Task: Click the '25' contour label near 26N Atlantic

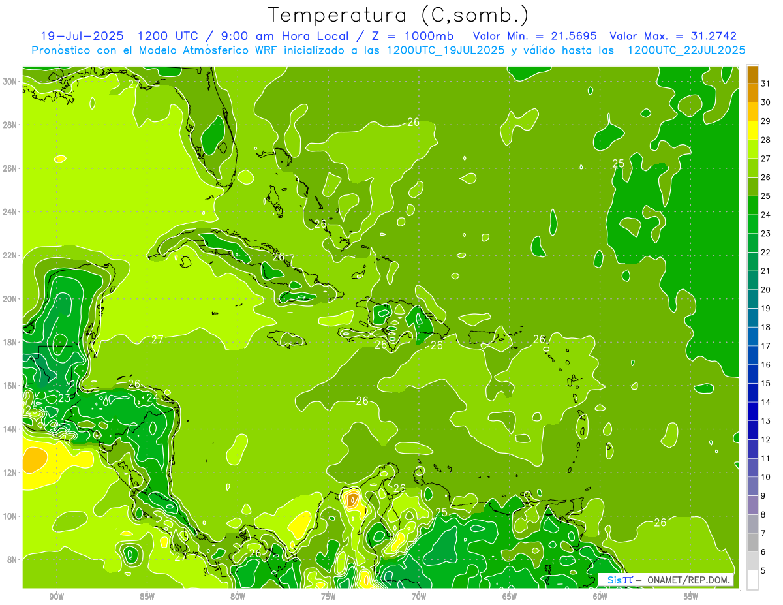Action: pyautogui.click(x=619, y=163)
